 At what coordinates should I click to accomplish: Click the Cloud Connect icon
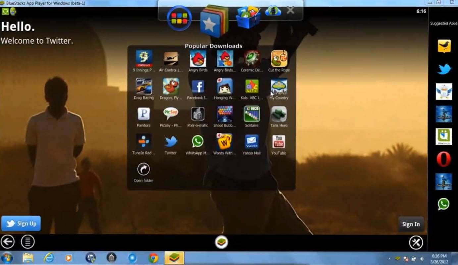pyautogui.click(x=273, y=11)
